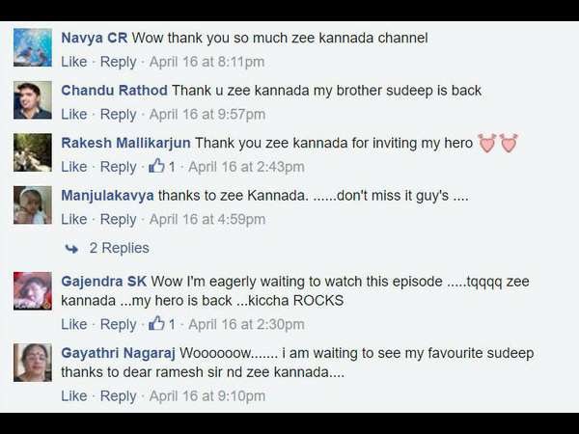Reply to Manjulakavya's comment
Screen dimensions: 579x434
(118, 219)
